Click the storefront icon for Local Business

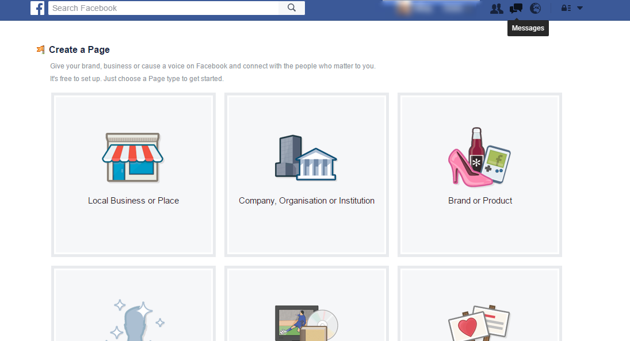coord(133,158)
